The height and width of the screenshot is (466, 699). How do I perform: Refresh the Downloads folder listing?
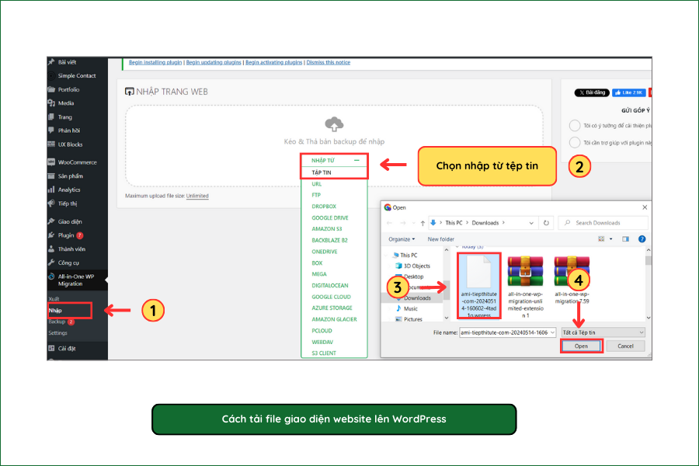coord(546,223)
